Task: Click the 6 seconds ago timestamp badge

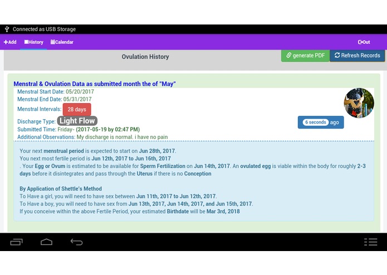Action: (x=321, y=122)
